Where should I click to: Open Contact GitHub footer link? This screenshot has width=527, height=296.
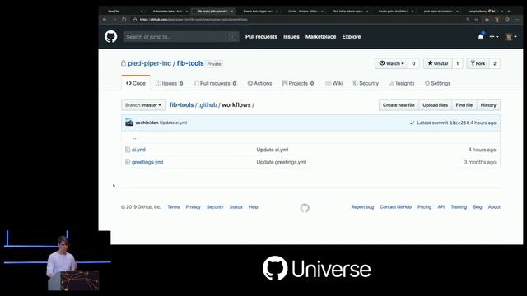click(395, 207)
